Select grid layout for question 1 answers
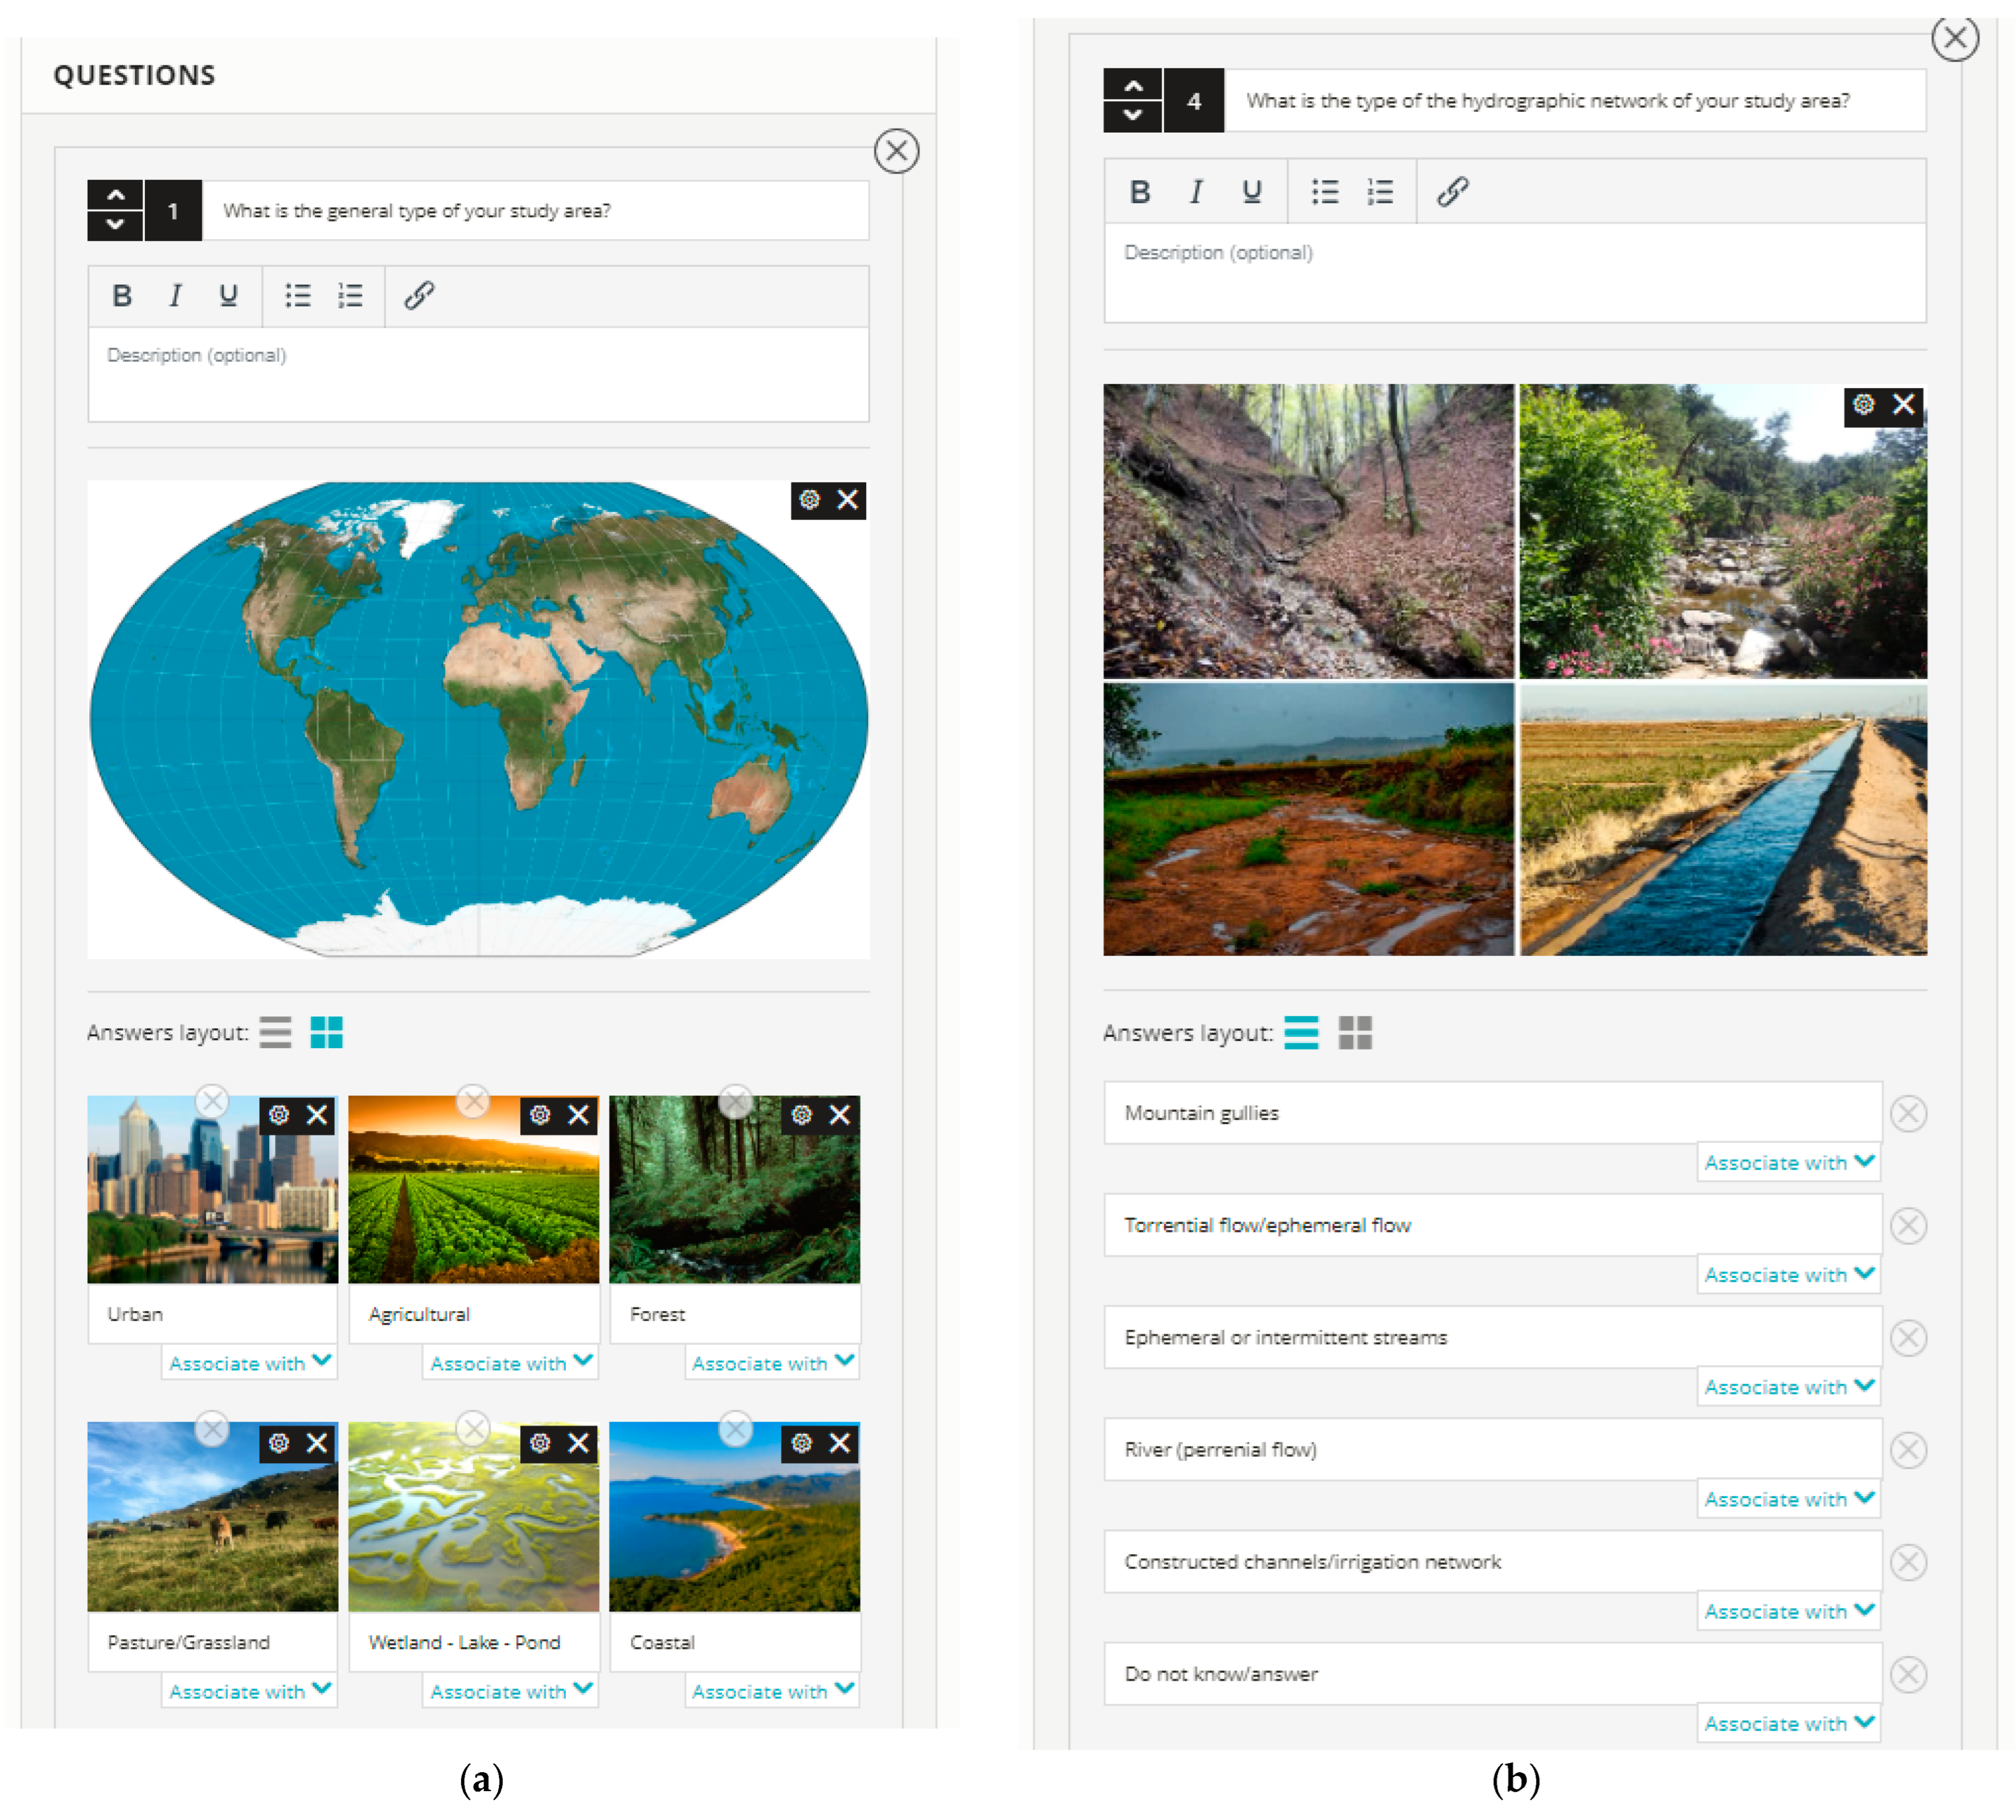This screenshot has height=1820, width=2016. point(326,1032)
